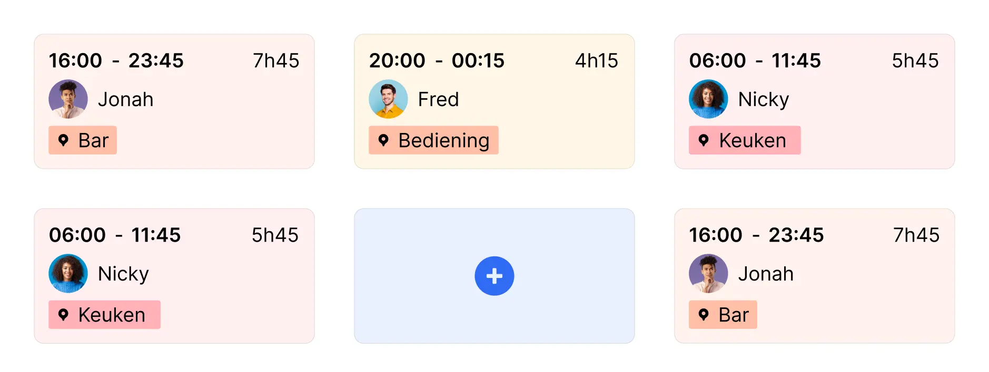Click the location pin icon on Jonah's Bar tag
Viewport: 989px width, 372px height.
click(x=64, y=140)
